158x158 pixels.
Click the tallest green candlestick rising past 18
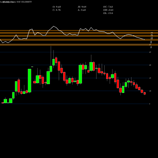click(29, 81)
